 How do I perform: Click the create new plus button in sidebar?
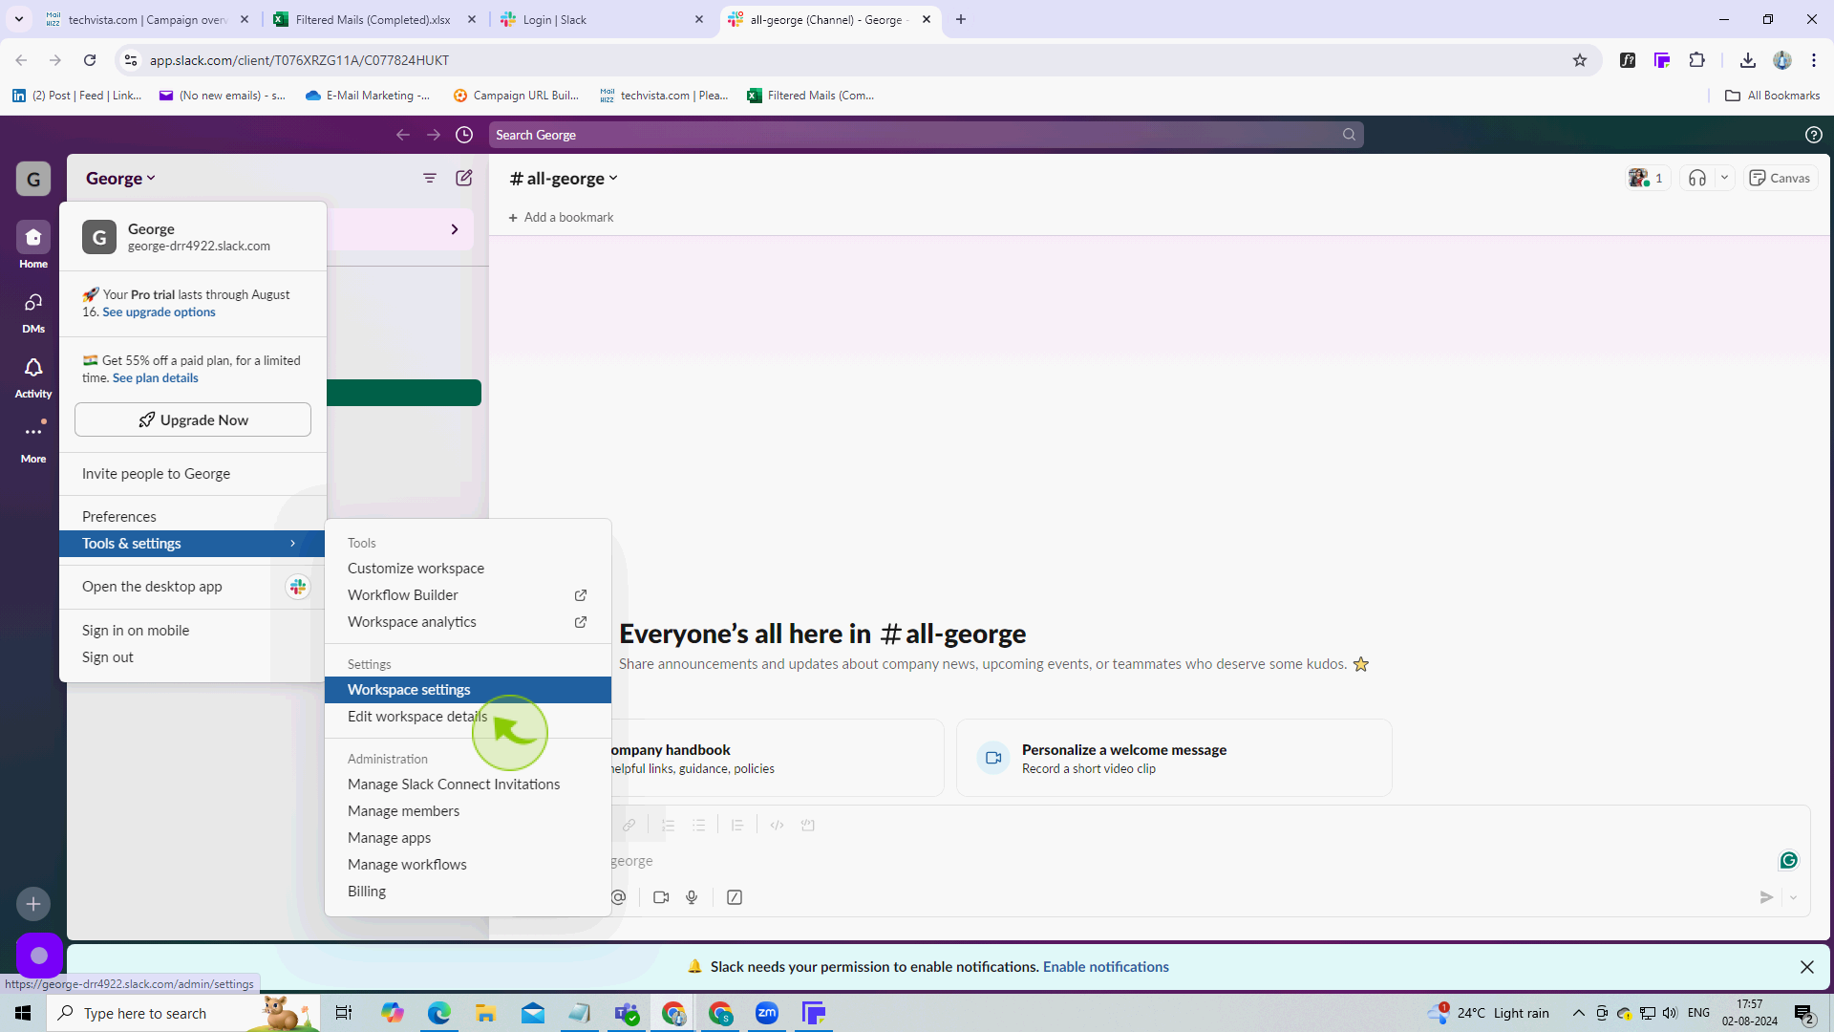click(x=33, y=904)
